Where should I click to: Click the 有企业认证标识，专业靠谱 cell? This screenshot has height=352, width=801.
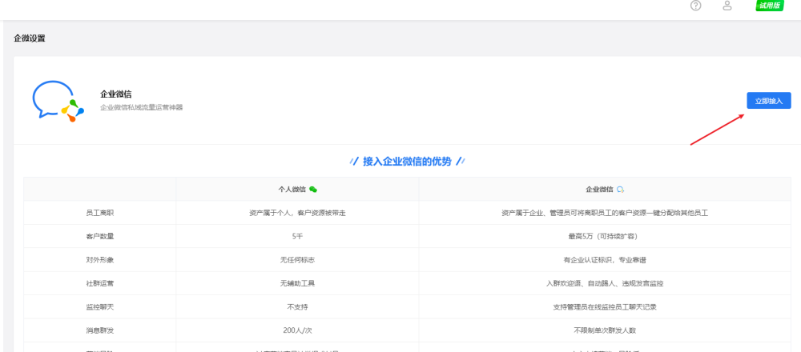click(x=605, y=260)
